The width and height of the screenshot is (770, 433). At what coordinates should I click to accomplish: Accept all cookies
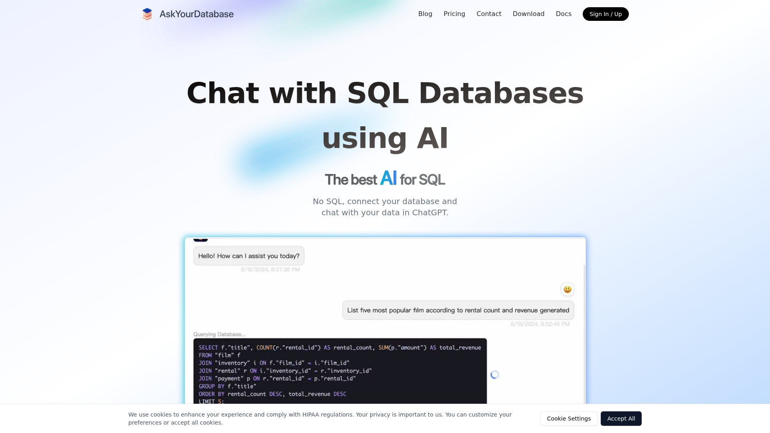(621, 419)
